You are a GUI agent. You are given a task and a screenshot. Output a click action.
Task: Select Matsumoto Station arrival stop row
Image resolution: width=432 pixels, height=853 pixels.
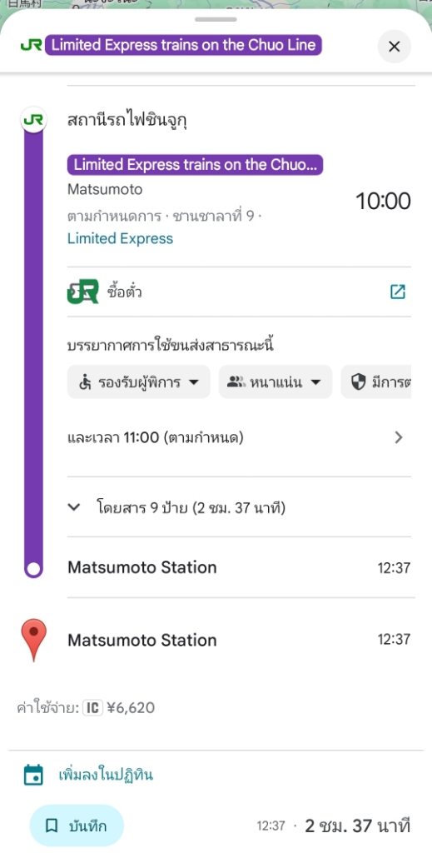239,567
